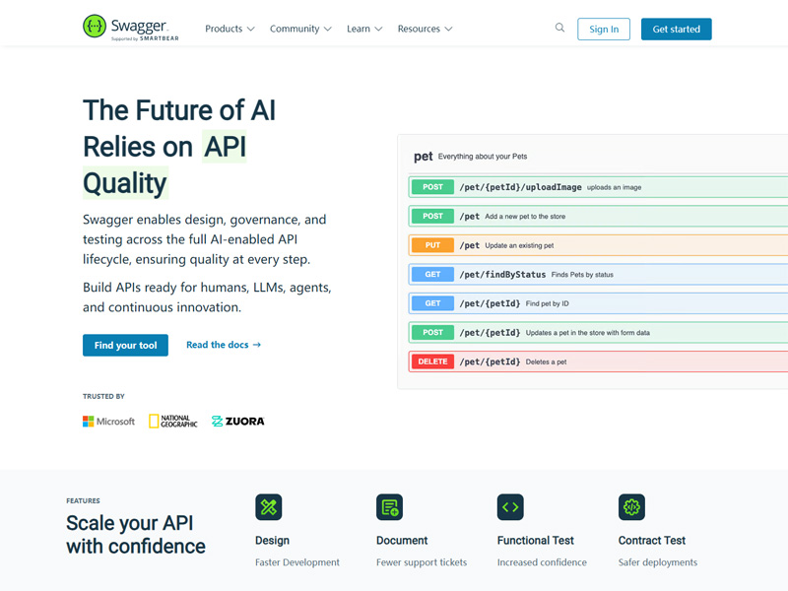Expand the GET /pet/findByStatus endpoint row
Image resolution: width=788 pixels, height=591 pixels.
click(598, 274)
